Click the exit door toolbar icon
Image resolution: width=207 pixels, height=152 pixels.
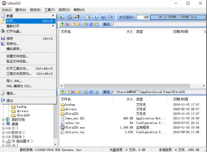[111, 17]
